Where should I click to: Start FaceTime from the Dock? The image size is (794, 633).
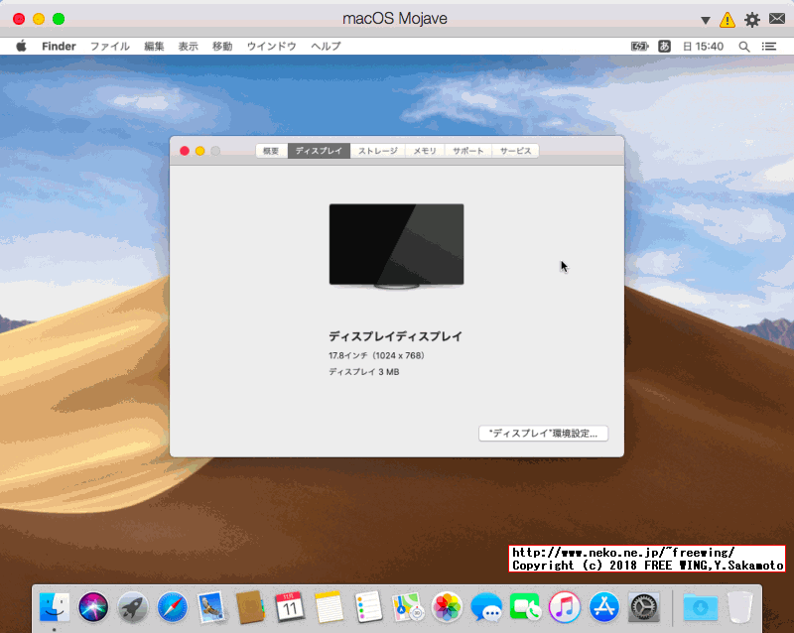[523, 610]
